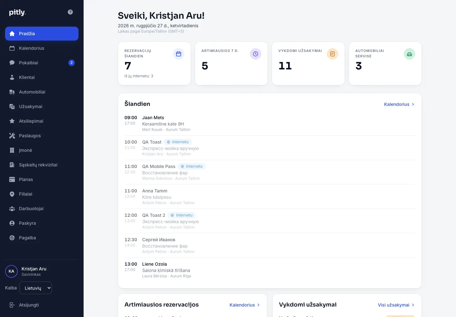
Task: Open Kalendorius link in Šiandien panel
Action: [x=399, y=104]
